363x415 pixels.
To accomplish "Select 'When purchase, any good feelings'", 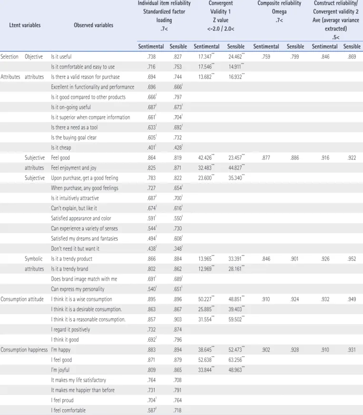I will click(85, 188).
